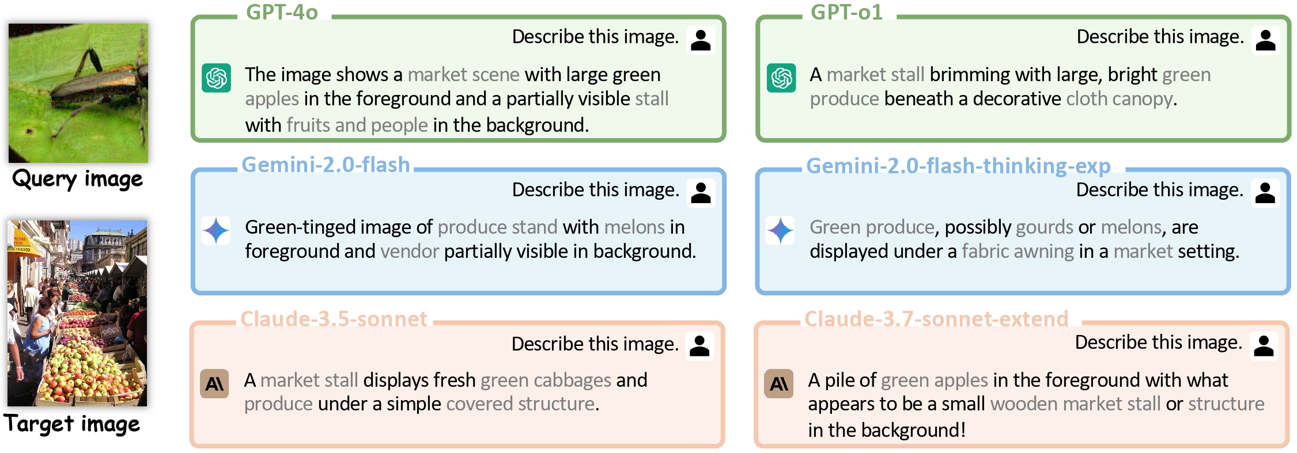This screenshot has width=1297, height=453.
Task: Click the ChatGPT logo in the GPT-o1 panel
Action: pyautogui.click(x=781, y=78)
